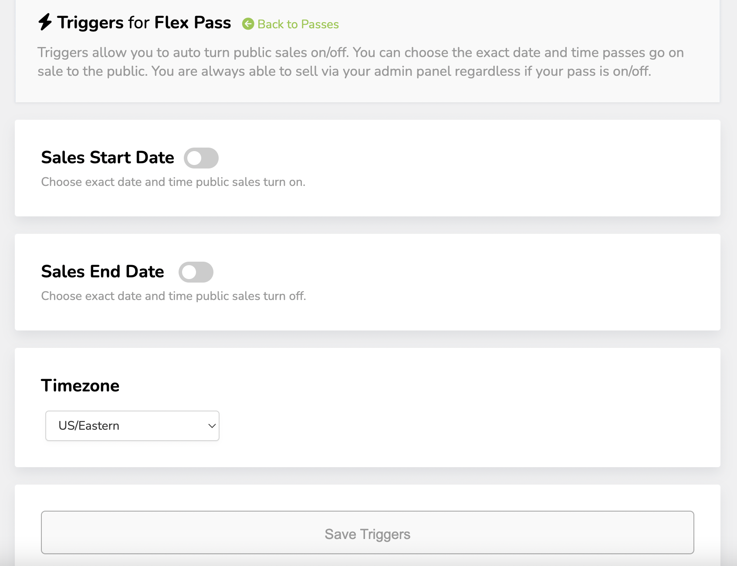Click the US/Eastern text in timezone selector
The width and height of the screenshot is (737, 566).
click(89, 426)
